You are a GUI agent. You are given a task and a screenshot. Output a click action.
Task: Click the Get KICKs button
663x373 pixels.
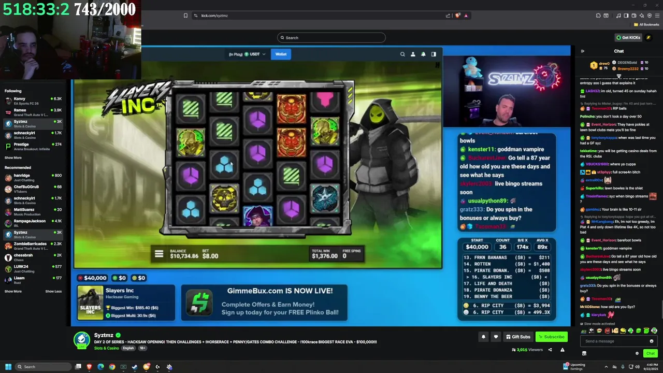point(628,37)
